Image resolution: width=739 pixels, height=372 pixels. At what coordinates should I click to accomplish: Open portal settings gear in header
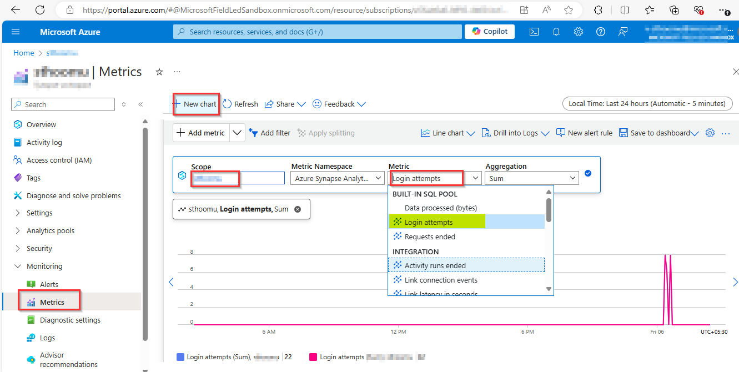(578, 32)
